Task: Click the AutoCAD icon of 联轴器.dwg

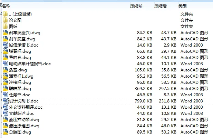Action: click(6, 89)
